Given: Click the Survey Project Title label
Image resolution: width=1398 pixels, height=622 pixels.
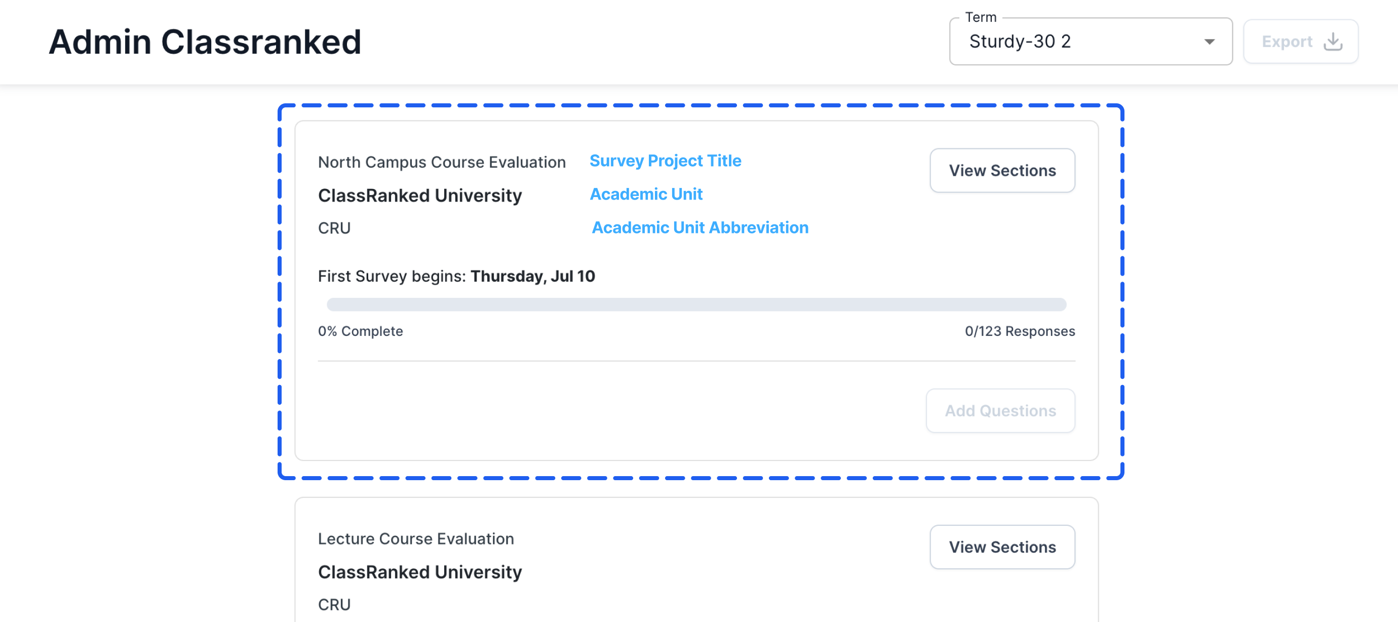Looking at the screenshot, I should pos(665,161).
